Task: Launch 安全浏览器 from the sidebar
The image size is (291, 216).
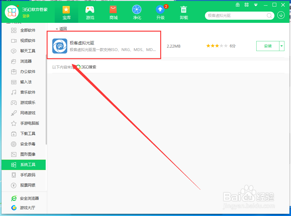Action: coord(27,198)
